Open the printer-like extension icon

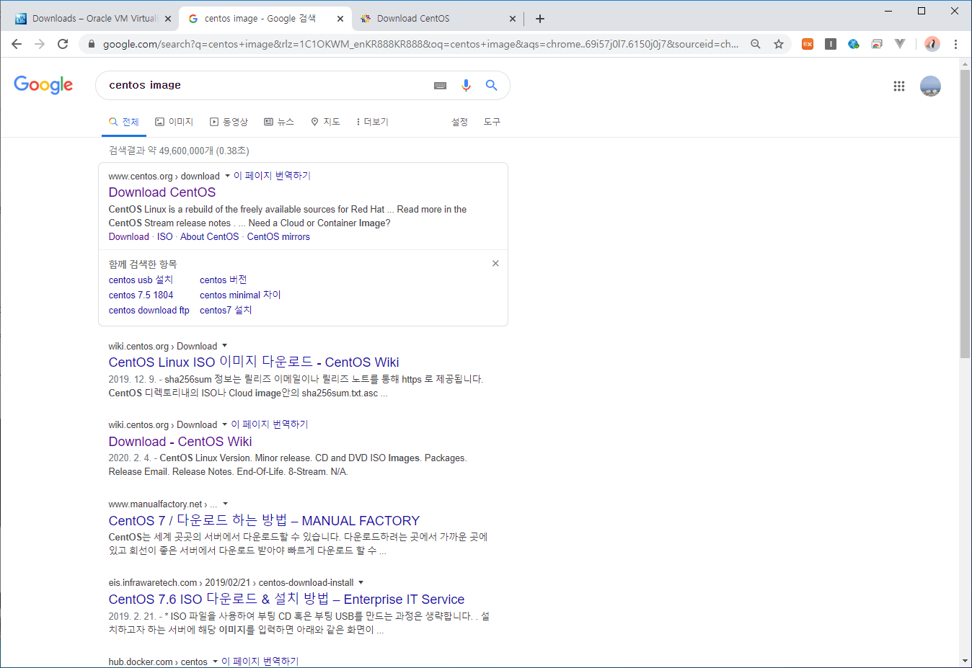coord(877,44)
